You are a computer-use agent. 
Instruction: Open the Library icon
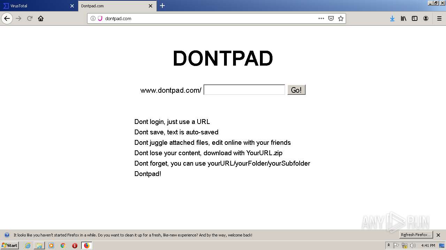[x=403, y=18]
